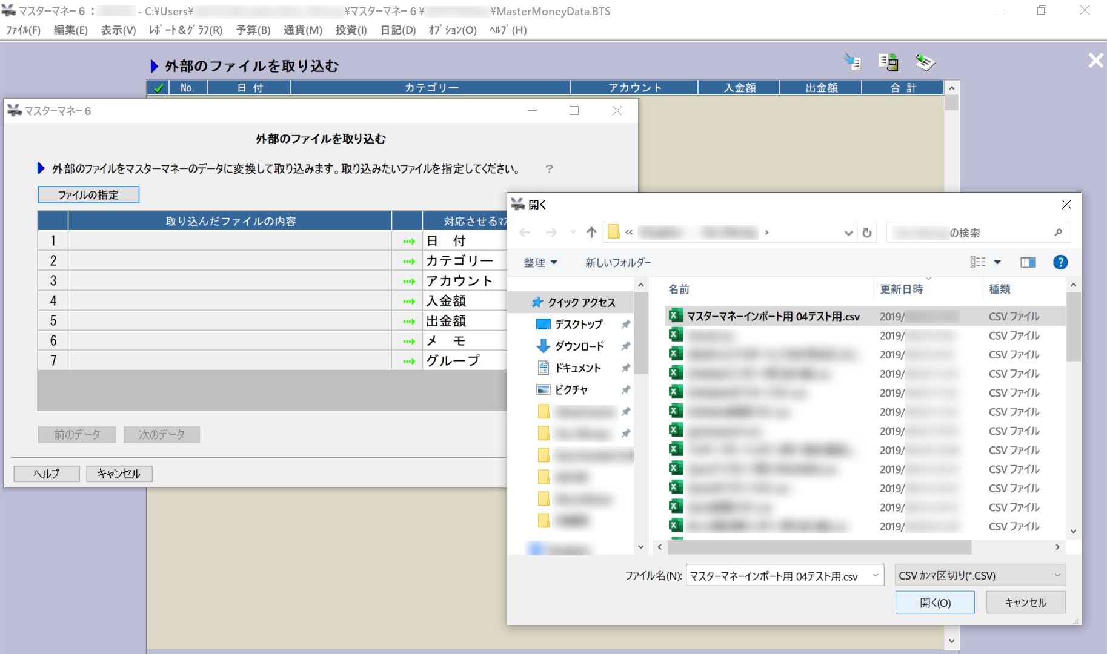
Task: Open the 日記(D) menu
Action: tap(398, 30)
